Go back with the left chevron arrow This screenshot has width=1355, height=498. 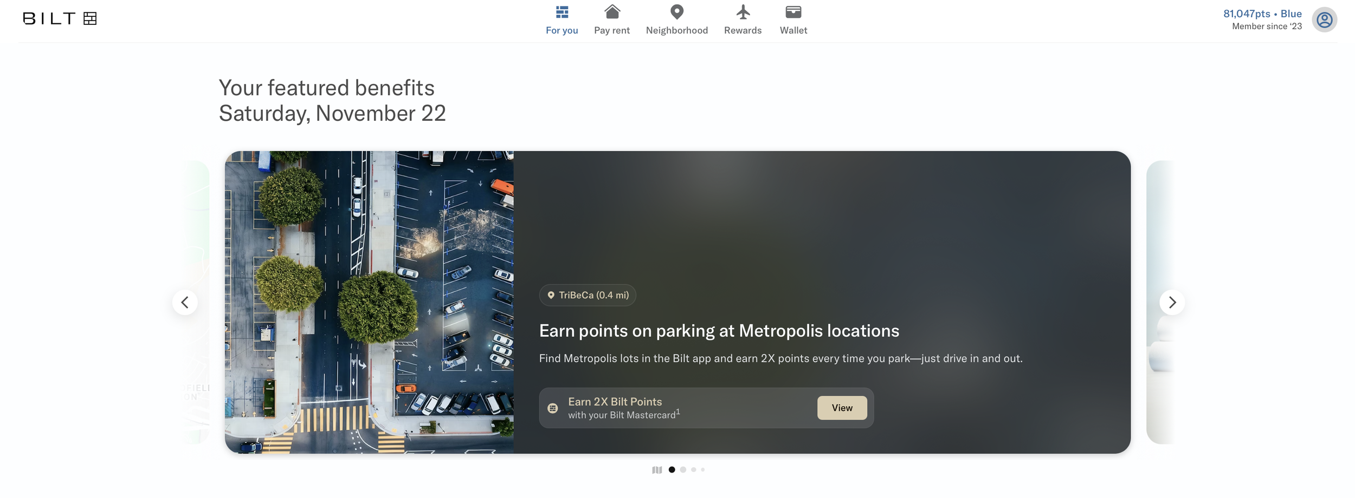(185, 302)
